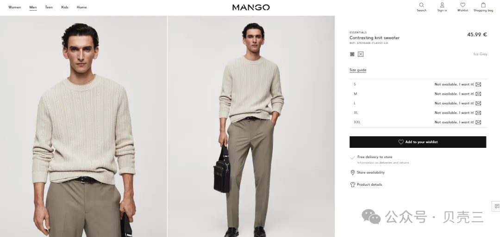Image resolution: width=500 pixels, height=237 pixels.
Task: Open Information on deliveries and returns
Action: [383, 163]
